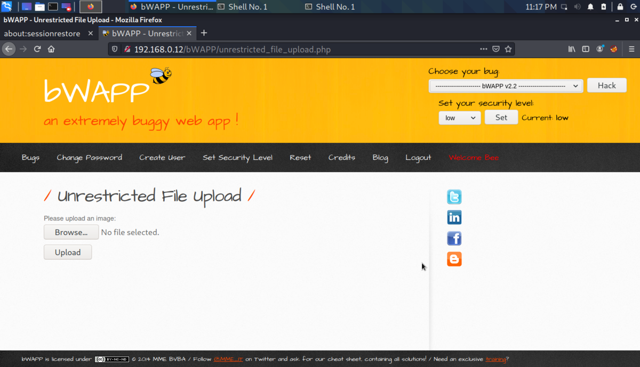This screenshot has height=367, width=640.
Task: Open notifications bell in system tray
Action: click(x=590, y=7)
